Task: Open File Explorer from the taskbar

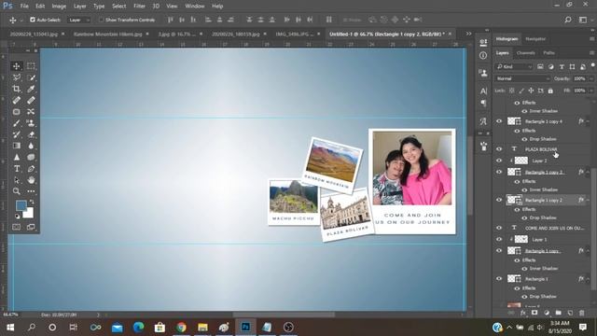Action: [x=202, y=328]
